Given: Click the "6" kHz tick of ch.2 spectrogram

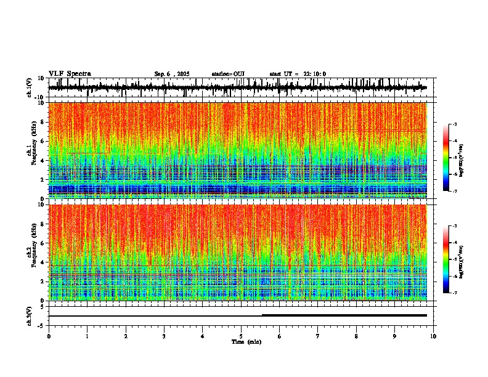Looking at the screenshot, I should click(x=43, y=243).
